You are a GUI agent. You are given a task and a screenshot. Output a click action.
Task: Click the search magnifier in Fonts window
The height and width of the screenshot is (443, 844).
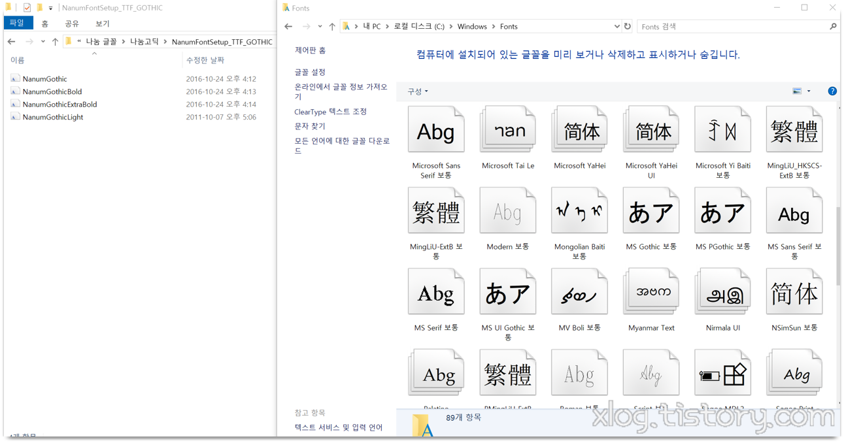point(832,27)
